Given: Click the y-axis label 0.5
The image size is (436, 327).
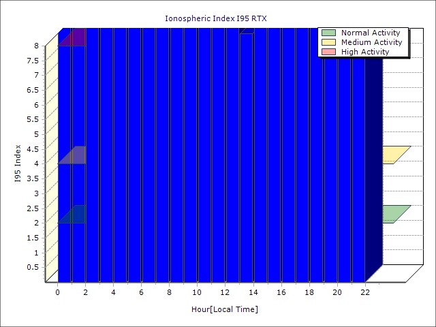Looking at the screenshot, I should pyautogui.click(x=33, y=267).
